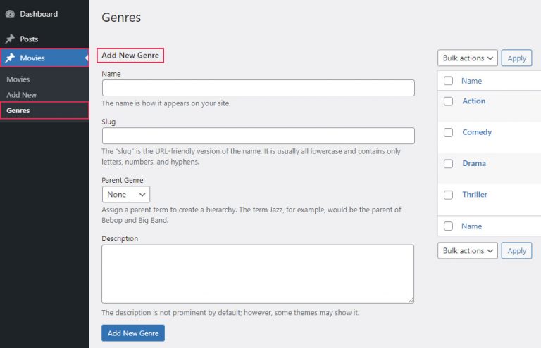Screen dimensions: 541x348
Task: Click the blue Add New Genre button
Action: 133,333
